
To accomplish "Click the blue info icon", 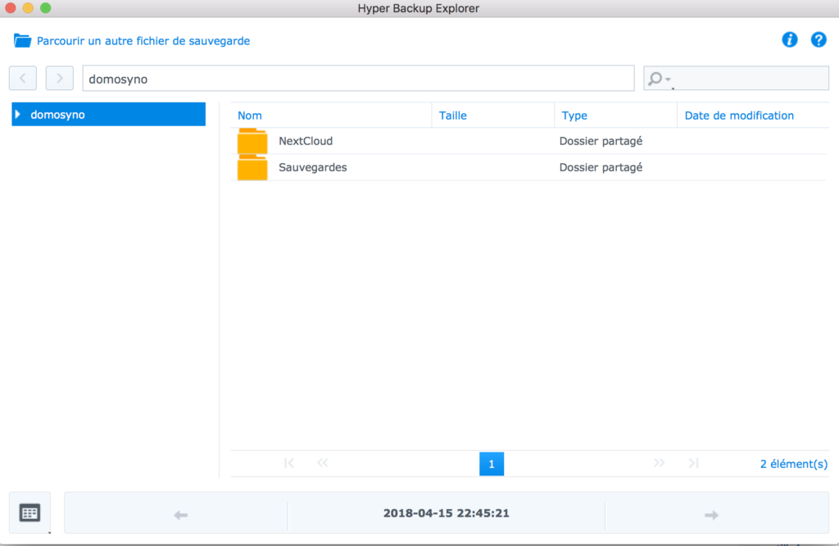I will pyautogui.click(x=790, y=39).
